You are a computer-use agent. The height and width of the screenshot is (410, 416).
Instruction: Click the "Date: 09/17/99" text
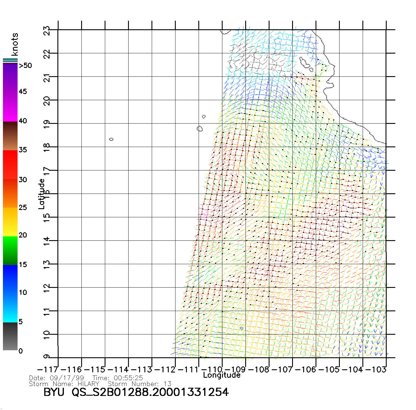[x=57, y=378]
